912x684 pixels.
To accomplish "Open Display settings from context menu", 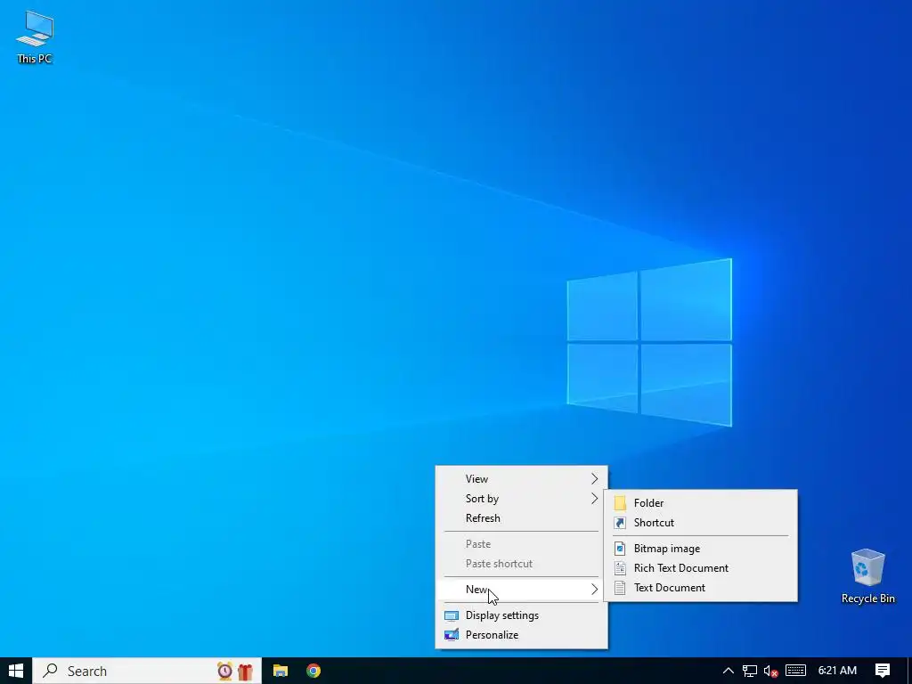I will click(x=521, y=615).
